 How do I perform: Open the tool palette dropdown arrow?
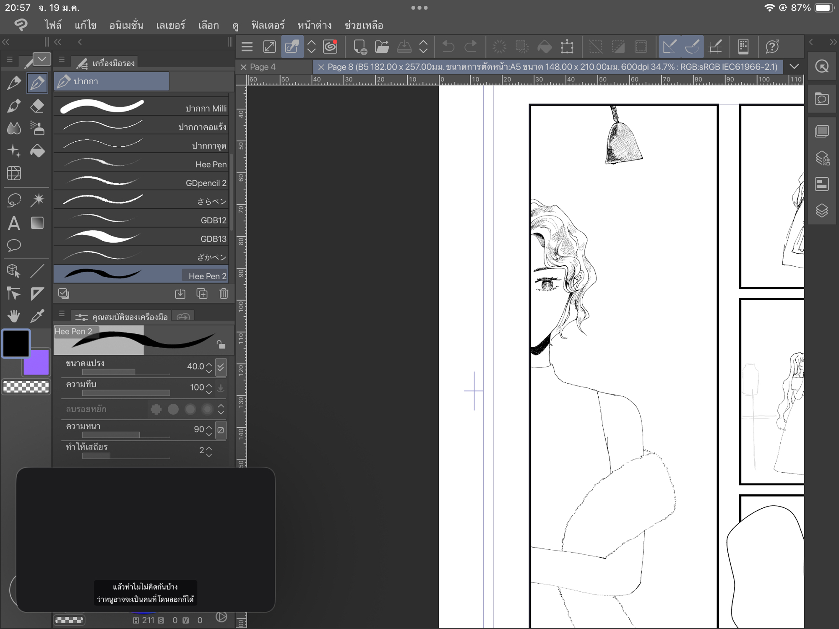coord(42,59)
